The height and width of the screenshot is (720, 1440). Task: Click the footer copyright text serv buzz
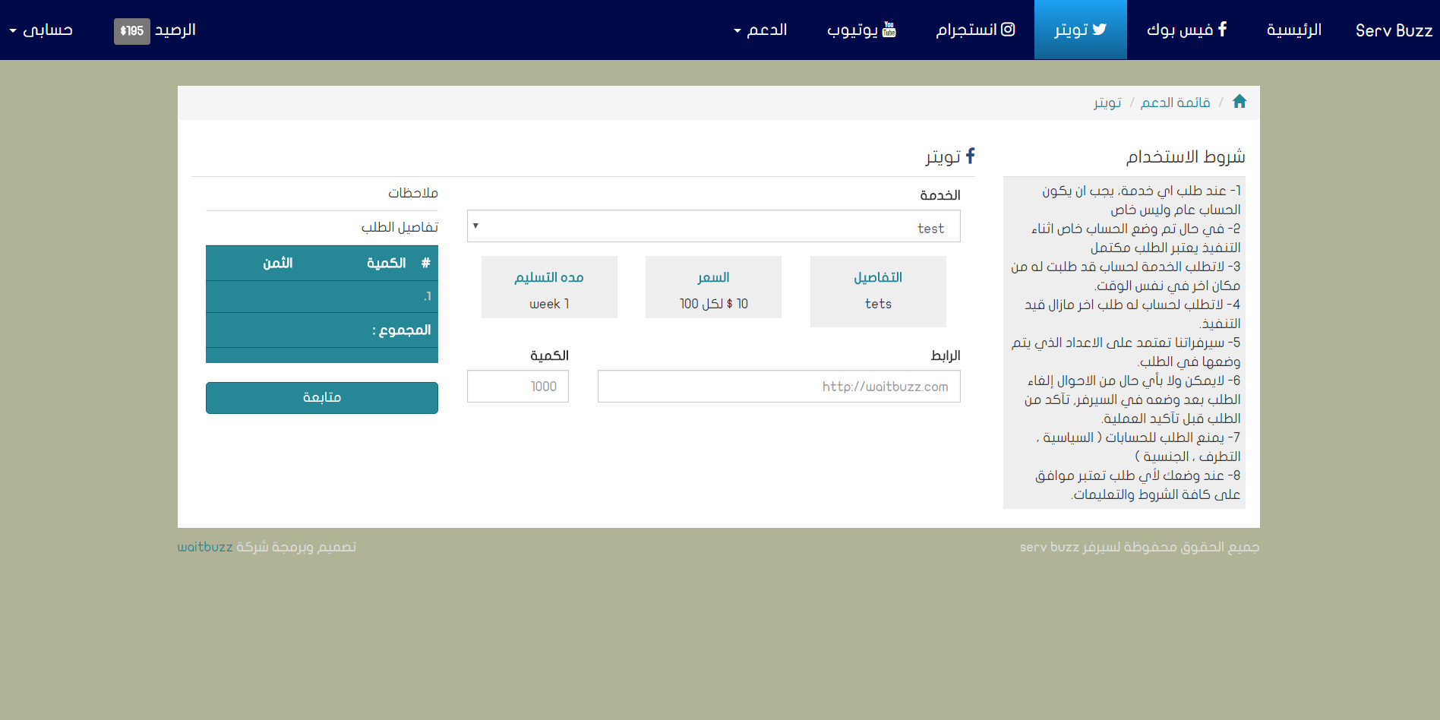click(1139, 547)
